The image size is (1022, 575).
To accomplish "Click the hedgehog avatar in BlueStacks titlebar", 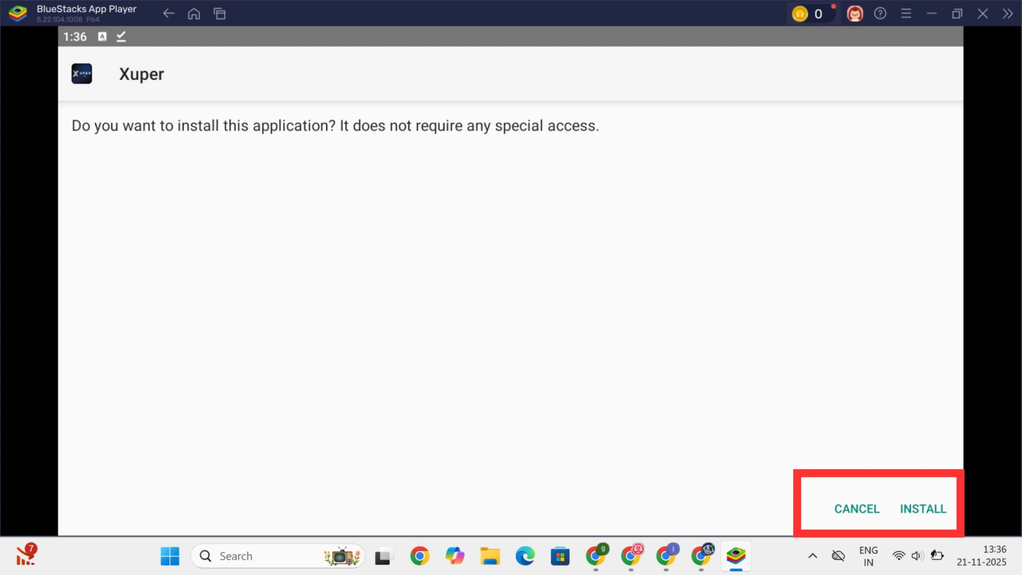I will [x=854, y=13].
